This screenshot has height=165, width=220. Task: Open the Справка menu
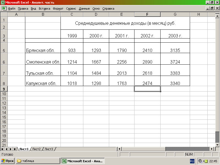108,9
